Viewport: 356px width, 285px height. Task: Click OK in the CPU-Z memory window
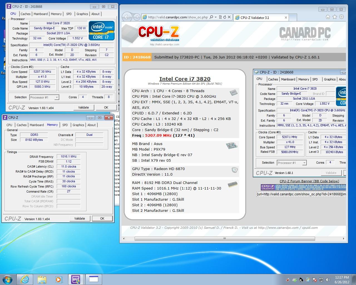tap(102, 218)
